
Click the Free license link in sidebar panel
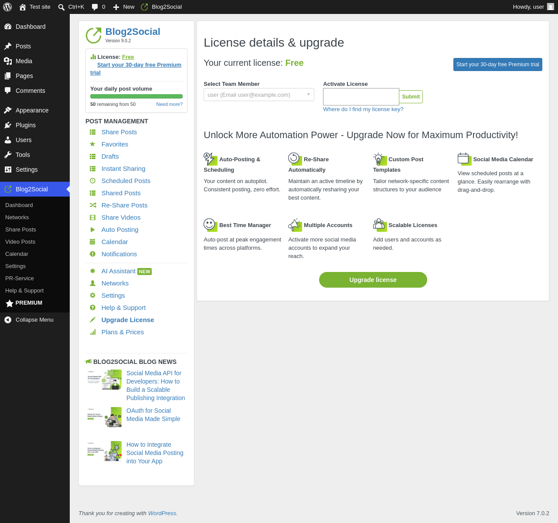point(128,57)
